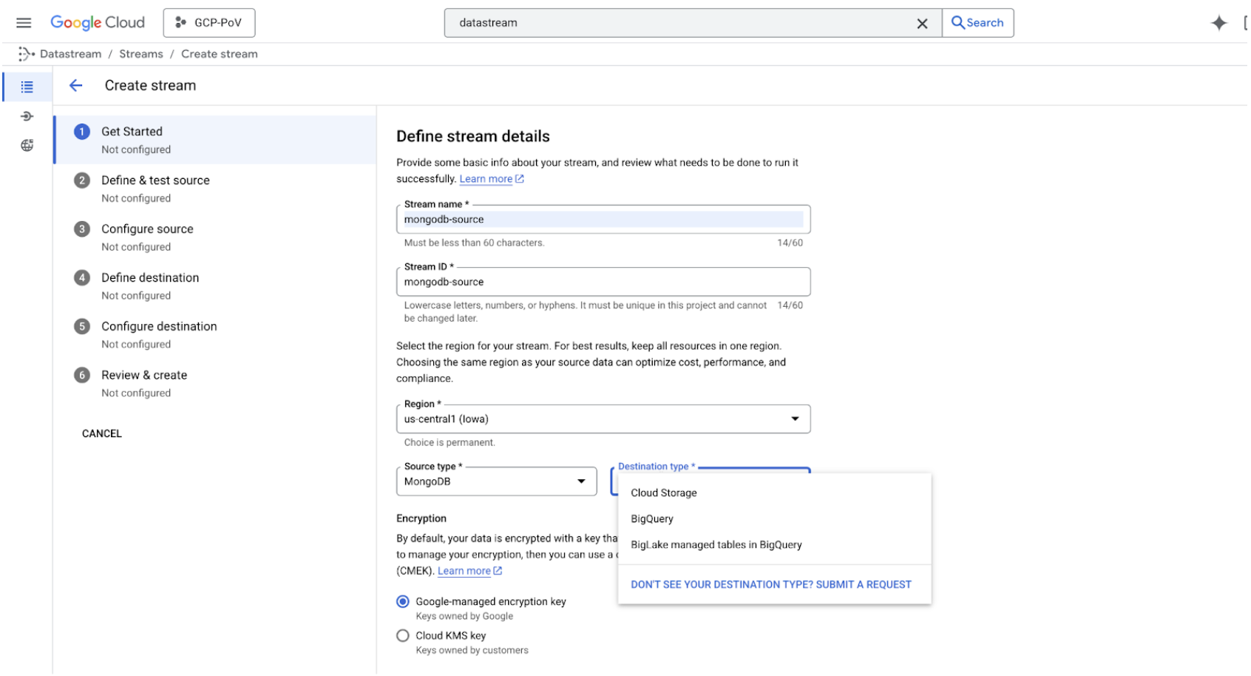
Task: Click the back arrow beside Create stream
Action: pos(75,85)
